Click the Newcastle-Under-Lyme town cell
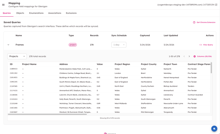This screenshot has width=220, height=134. [173, 104]
